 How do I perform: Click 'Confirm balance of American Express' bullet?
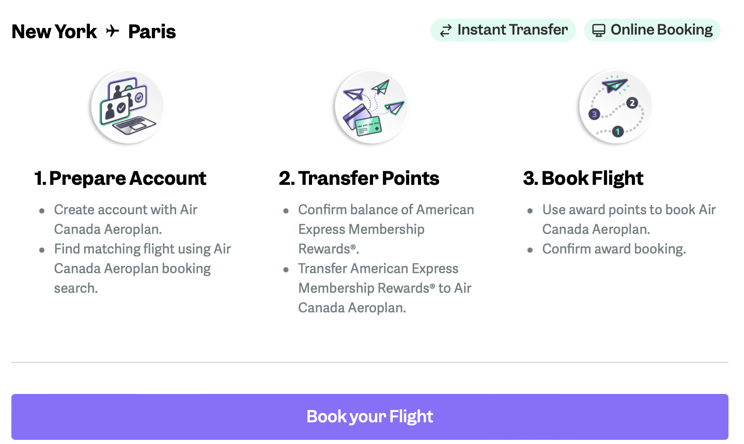tap(386, 229)
